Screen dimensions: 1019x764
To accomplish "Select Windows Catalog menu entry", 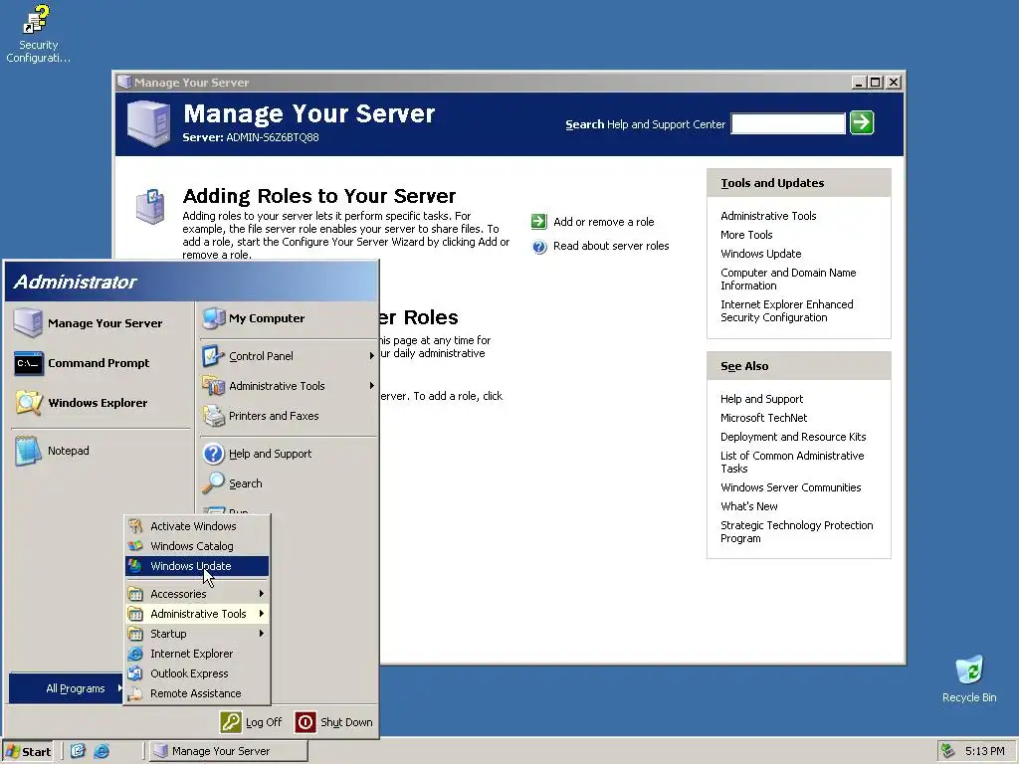I will (x=197, y=546).
